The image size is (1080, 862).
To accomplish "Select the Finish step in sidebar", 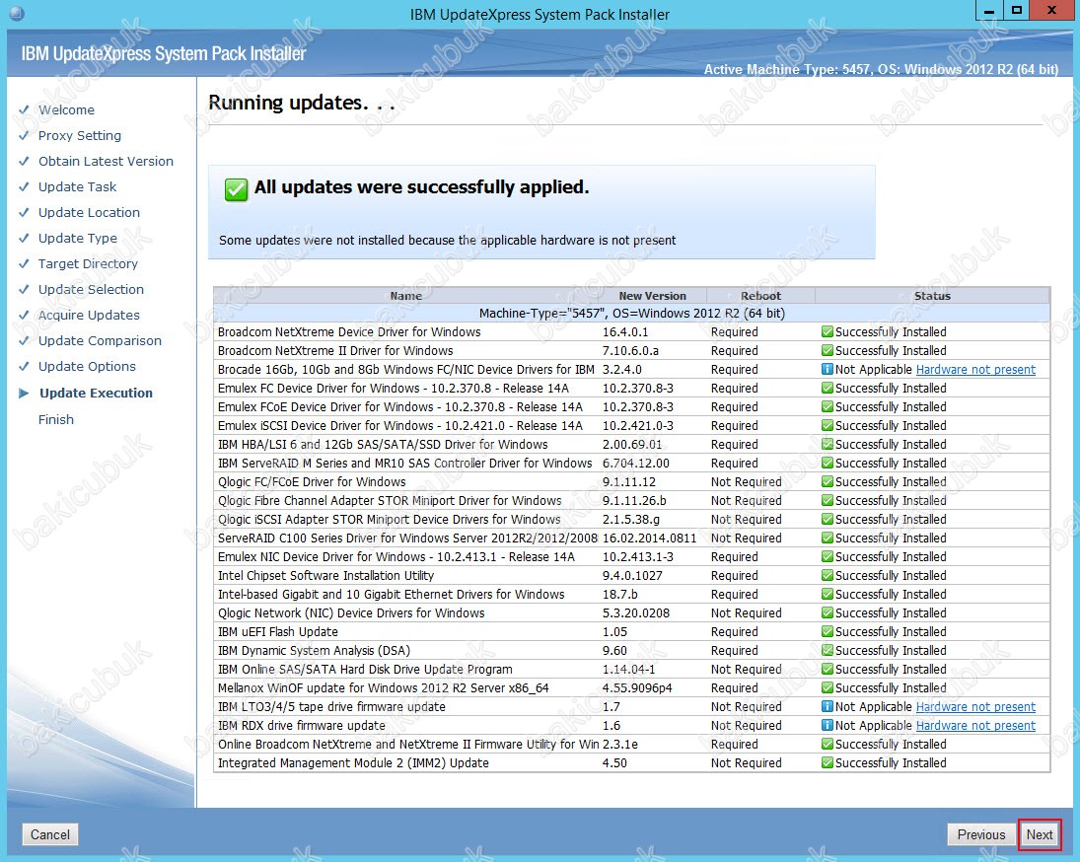I will [x=56, y=420].
